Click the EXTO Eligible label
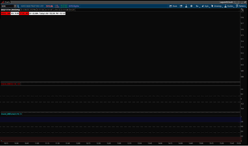 click(x=74, y=6)
